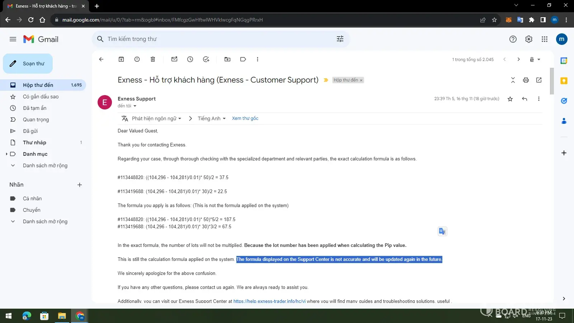Report this email as spam
The width and height of the screenshot is (574, 323).
point(137,59)
